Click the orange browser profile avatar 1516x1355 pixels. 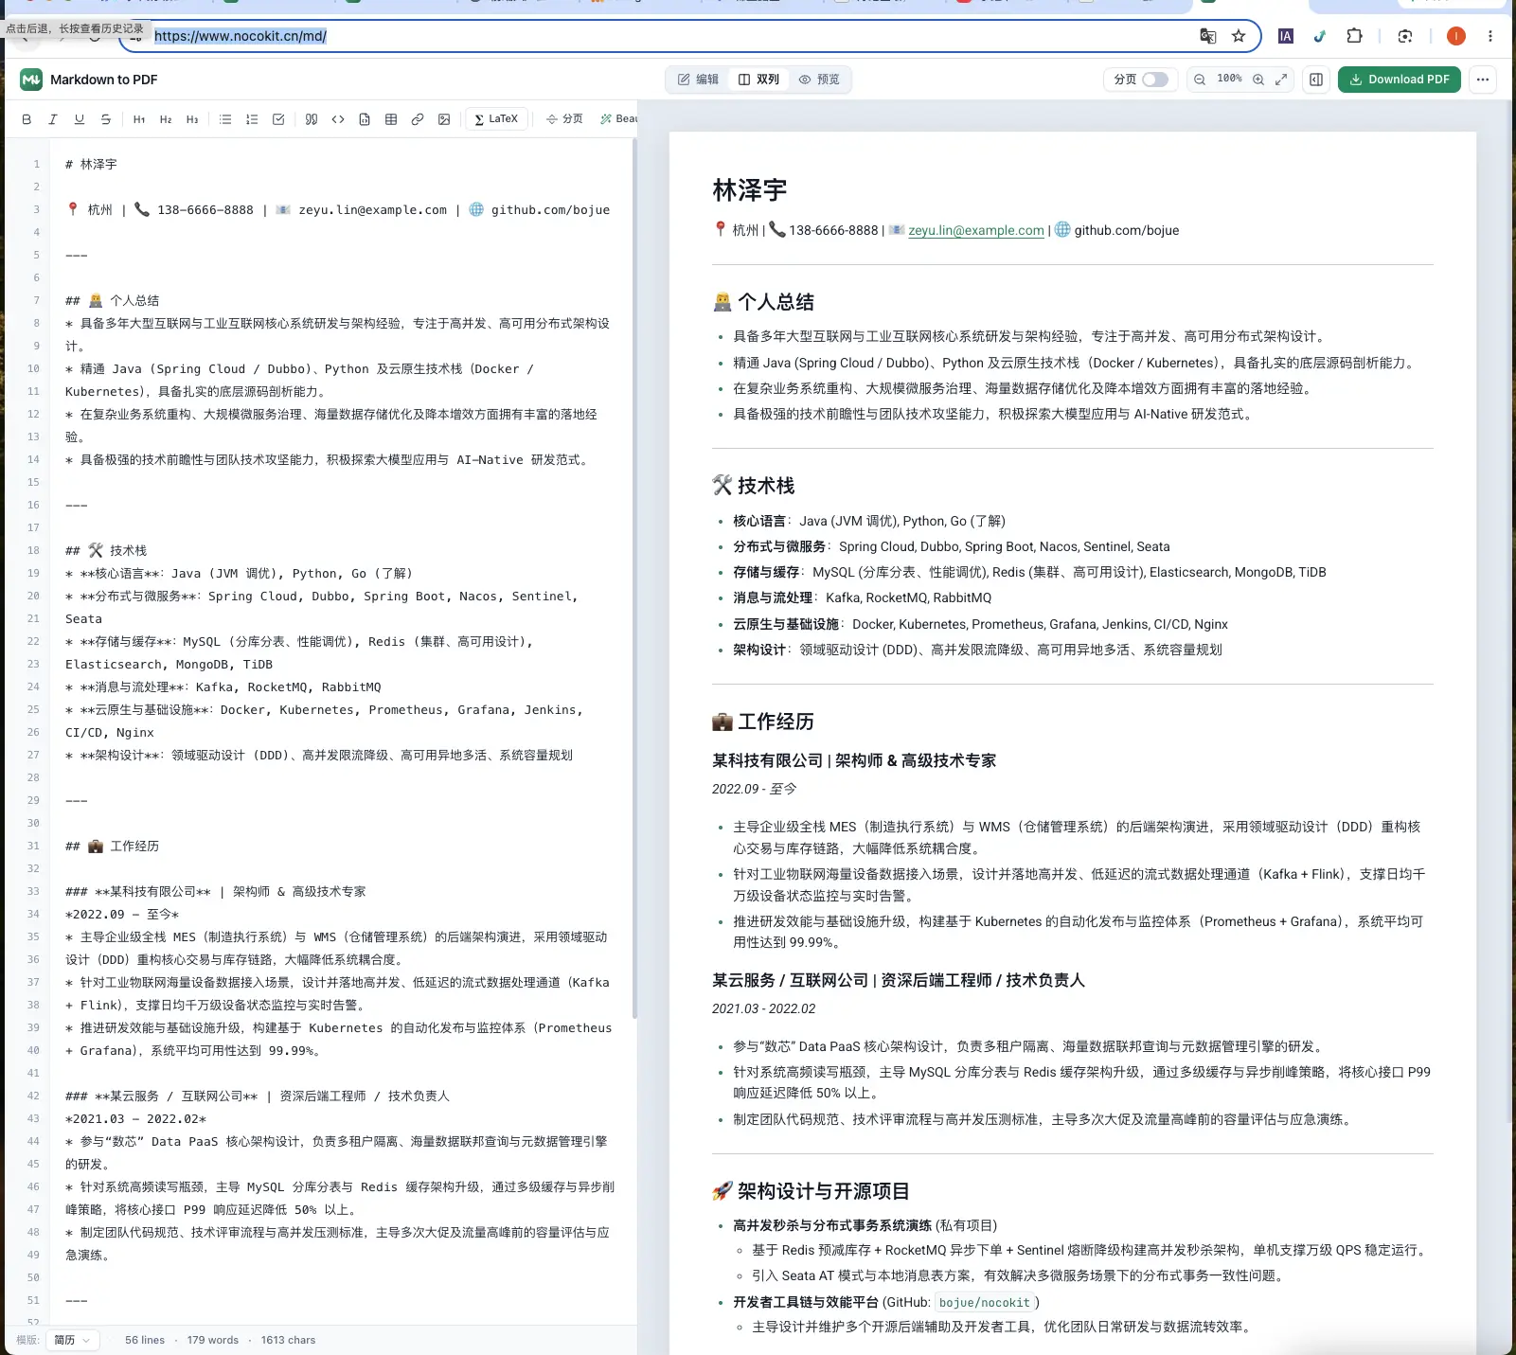[1456, 36]
